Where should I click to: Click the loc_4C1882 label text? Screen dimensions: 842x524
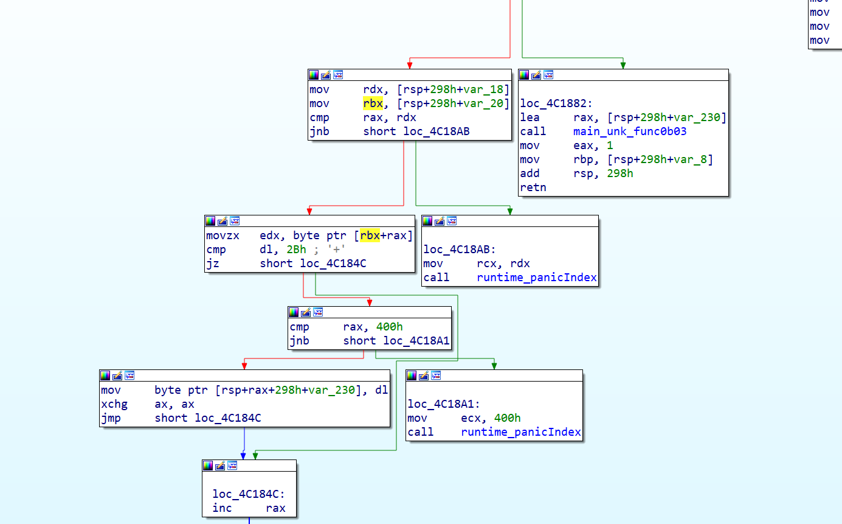(549, 103)
